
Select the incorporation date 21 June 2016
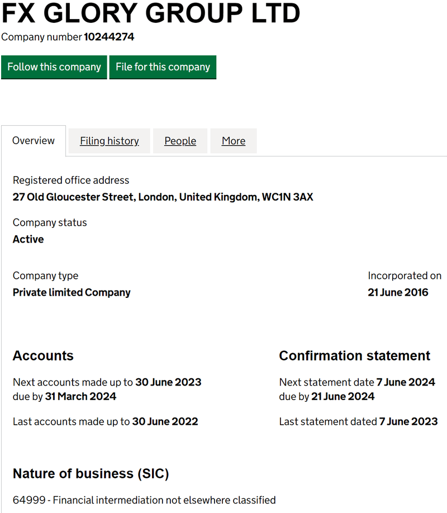pyautogui.click(x=398, y=292)
